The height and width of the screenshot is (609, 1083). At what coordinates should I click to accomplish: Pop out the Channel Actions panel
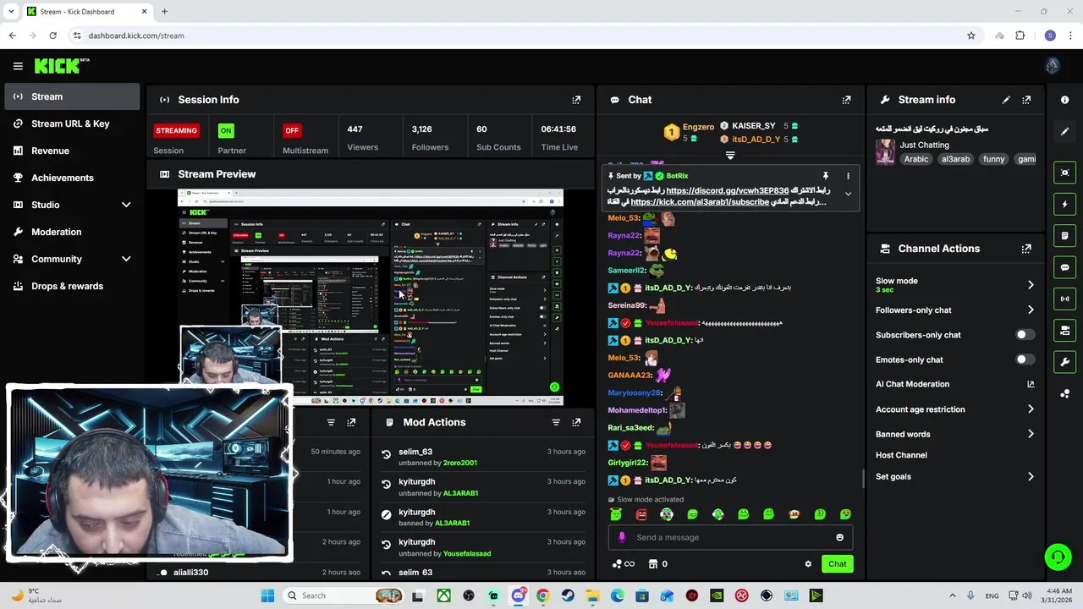1026,249
